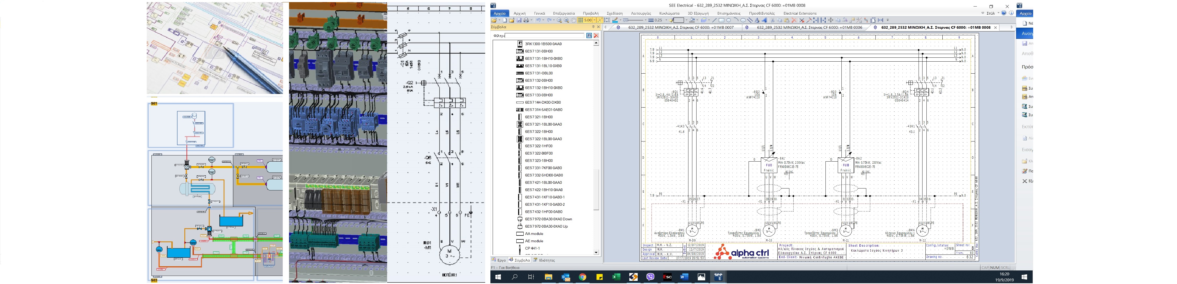Click the print icon in toolbar

[526, 20]
